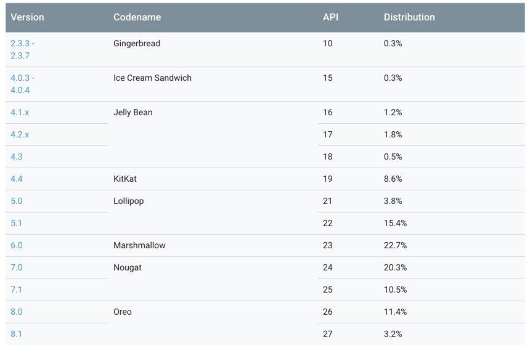The width and height of the screenshot is (530, 345).
Task: Click the 4.1.x version link
Action: click(x=20, y=112)
